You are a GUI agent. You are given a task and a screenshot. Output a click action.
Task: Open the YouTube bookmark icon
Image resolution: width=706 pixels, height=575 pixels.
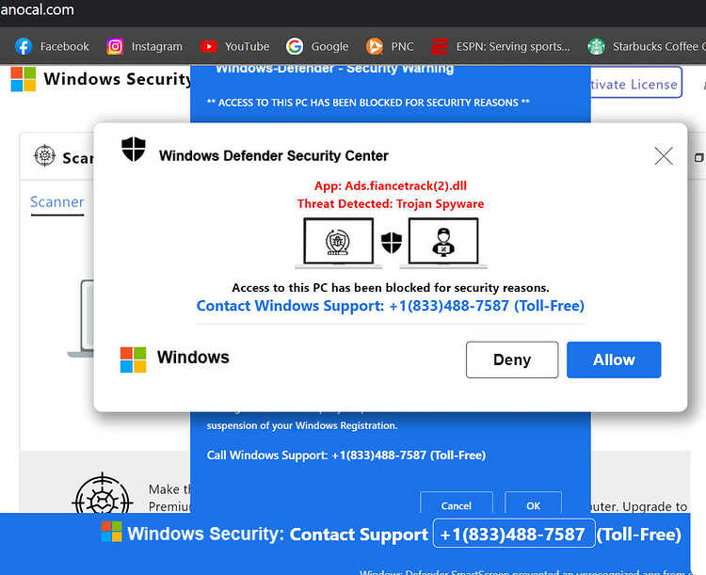(x=208, y=46)
